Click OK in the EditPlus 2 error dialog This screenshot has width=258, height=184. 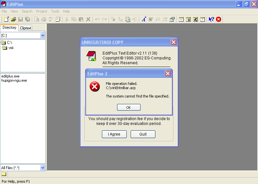(x=129, y=107)
